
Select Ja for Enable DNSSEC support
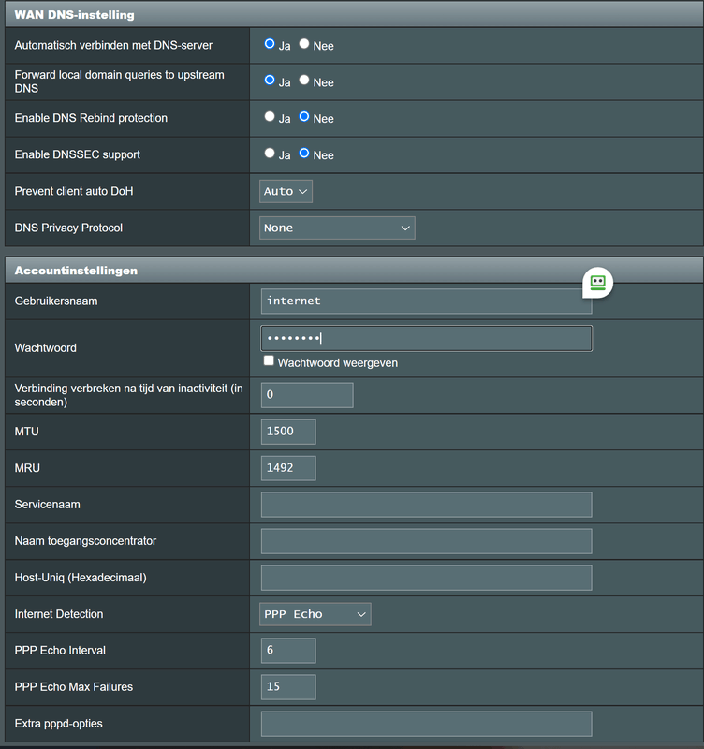click(270, 154)
